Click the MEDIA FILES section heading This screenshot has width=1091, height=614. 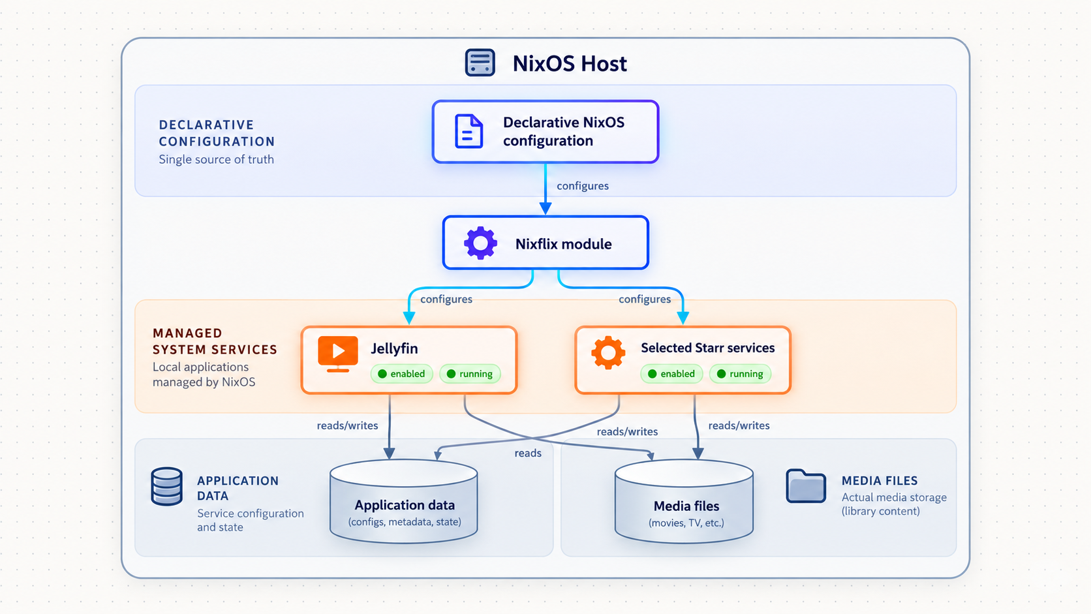pos(880,481)
